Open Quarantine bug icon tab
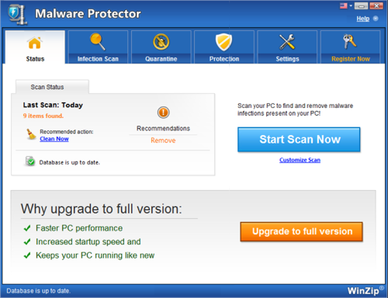 click(161, 42)
